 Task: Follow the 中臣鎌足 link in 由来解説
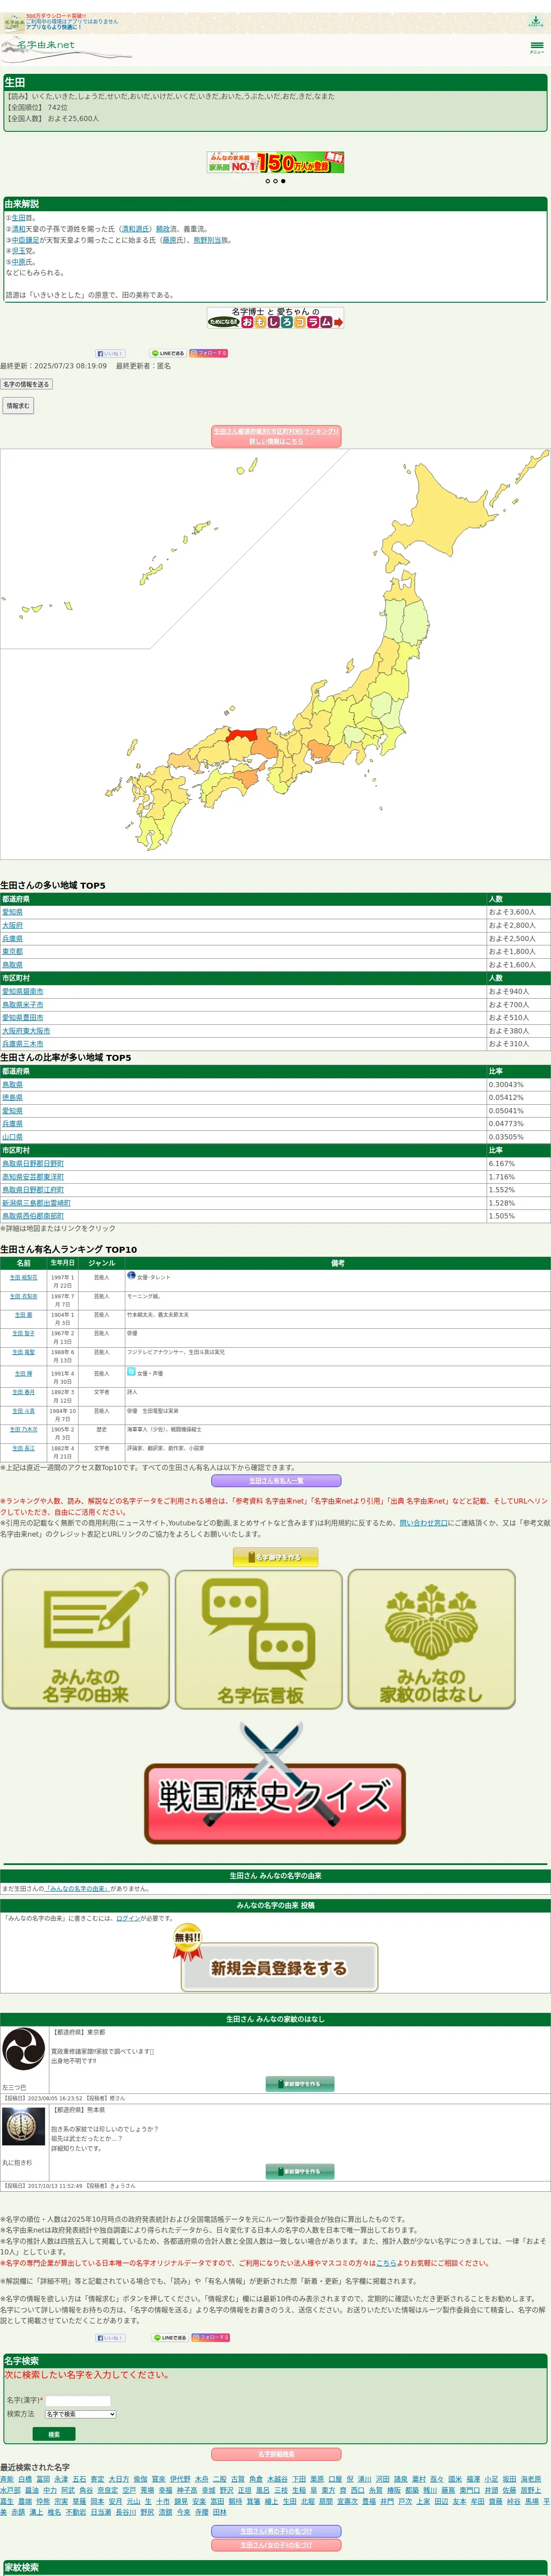(25, 240)
